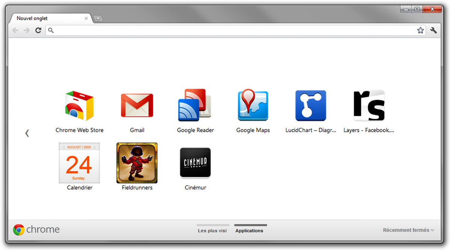Viewport: 451px width, 251px height.
Task: Minimize the Chrome window
Action: coord(406,9)
